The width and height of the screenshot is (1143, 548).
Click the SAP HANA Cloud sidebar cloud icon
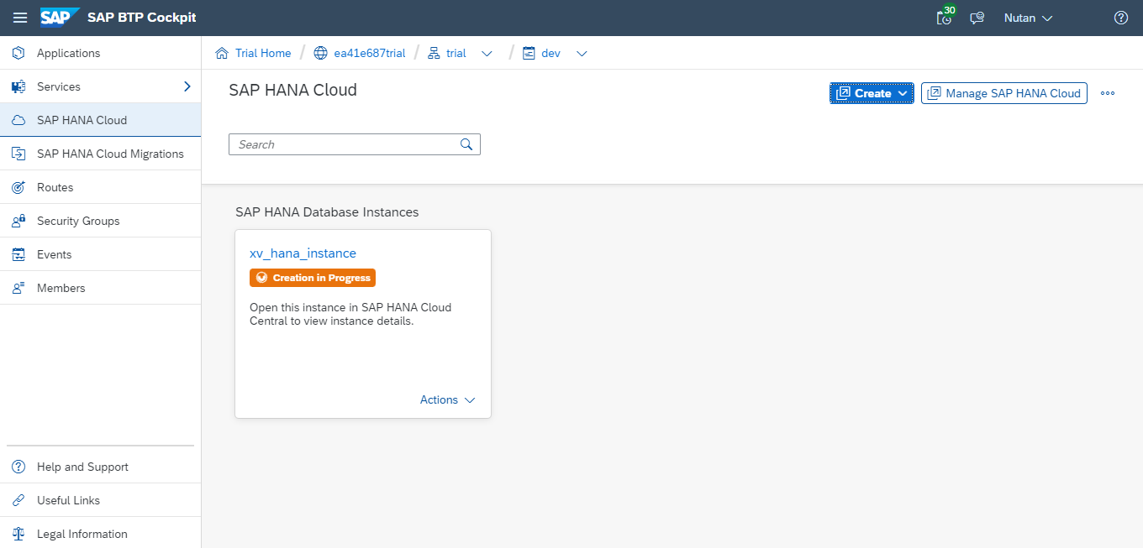coord(18,120)
